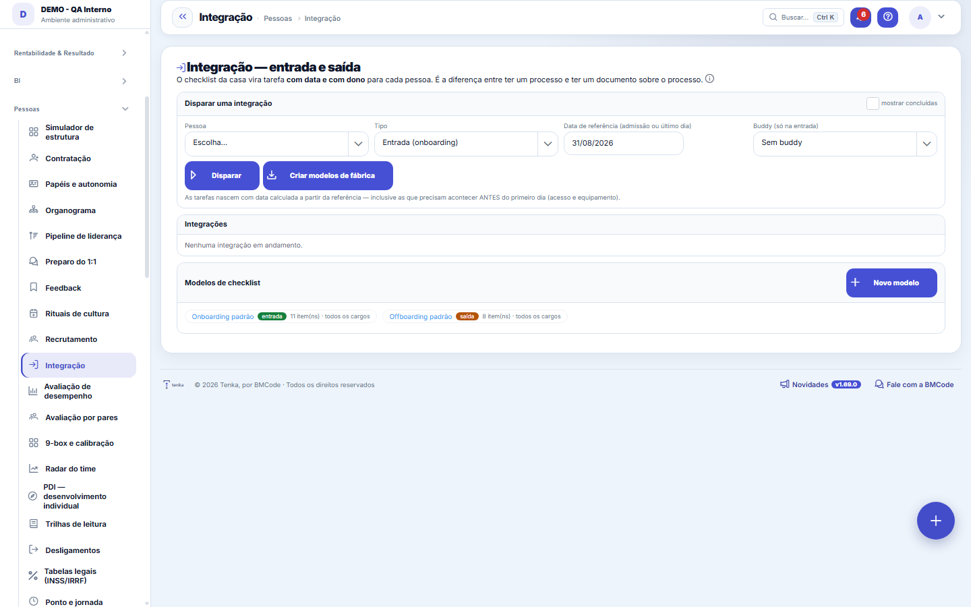Viewport: 971px width, 607px height.
Task: Toggle the 'mostrar concluídas' checkbox
Action: point(873,103)
